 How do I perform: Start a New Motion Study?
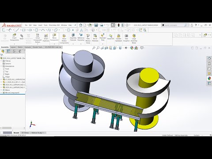click(88, 39)
